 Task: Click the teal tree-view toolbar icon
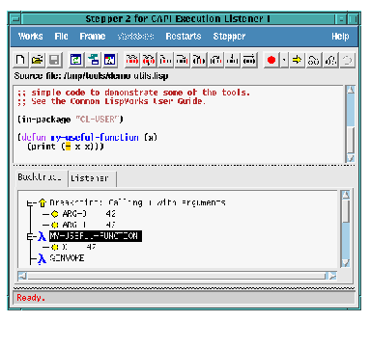point(94,60)
